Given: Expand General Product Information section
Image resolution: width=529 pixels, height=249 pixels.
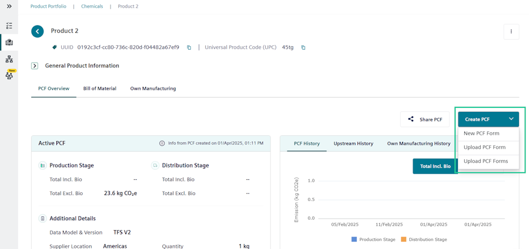Looking at the screenshot, I should [35, 66].
